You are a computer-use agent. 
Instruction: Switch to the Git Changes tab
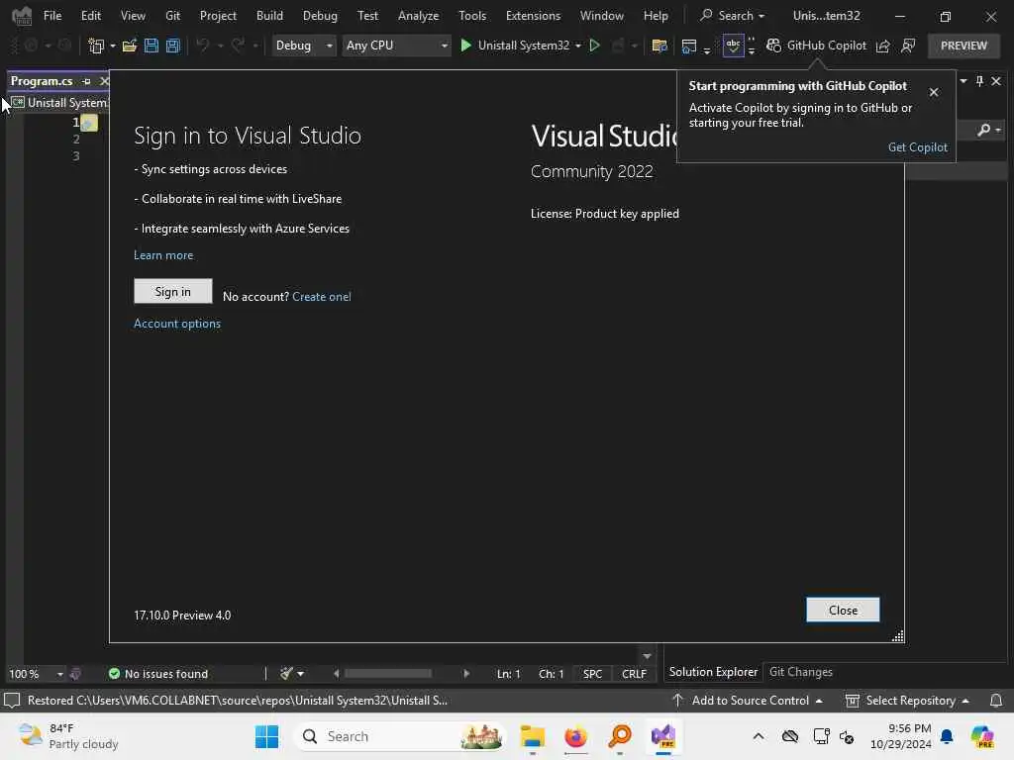click(x=800, y=672)
